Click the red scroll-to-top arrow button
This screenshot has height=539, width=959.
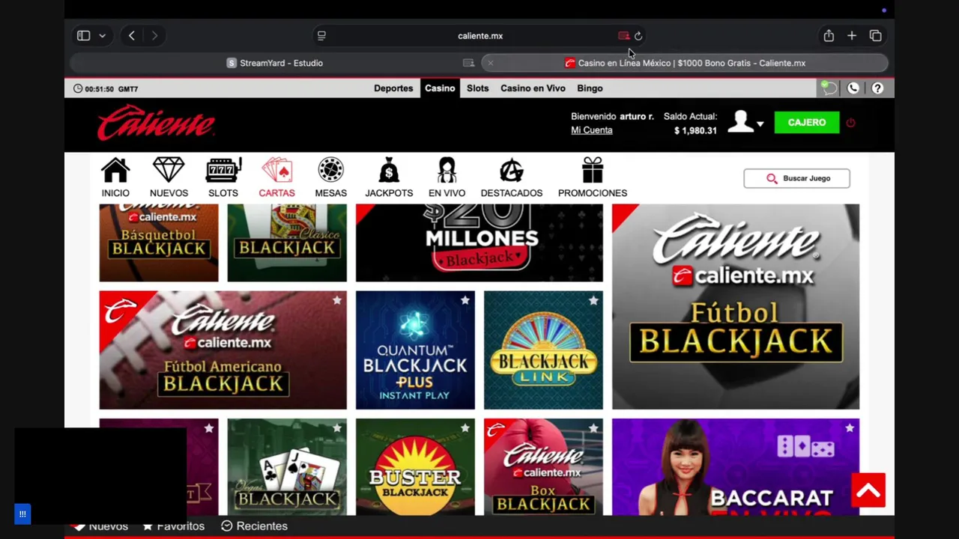pos(868,490)
